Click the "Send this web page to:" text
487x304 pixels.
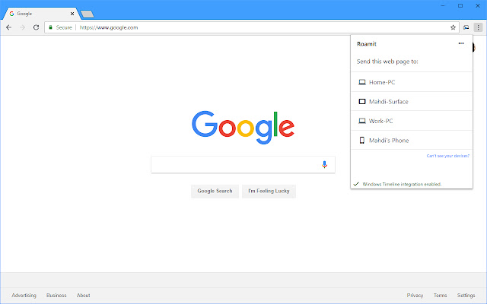coord(387,62)
